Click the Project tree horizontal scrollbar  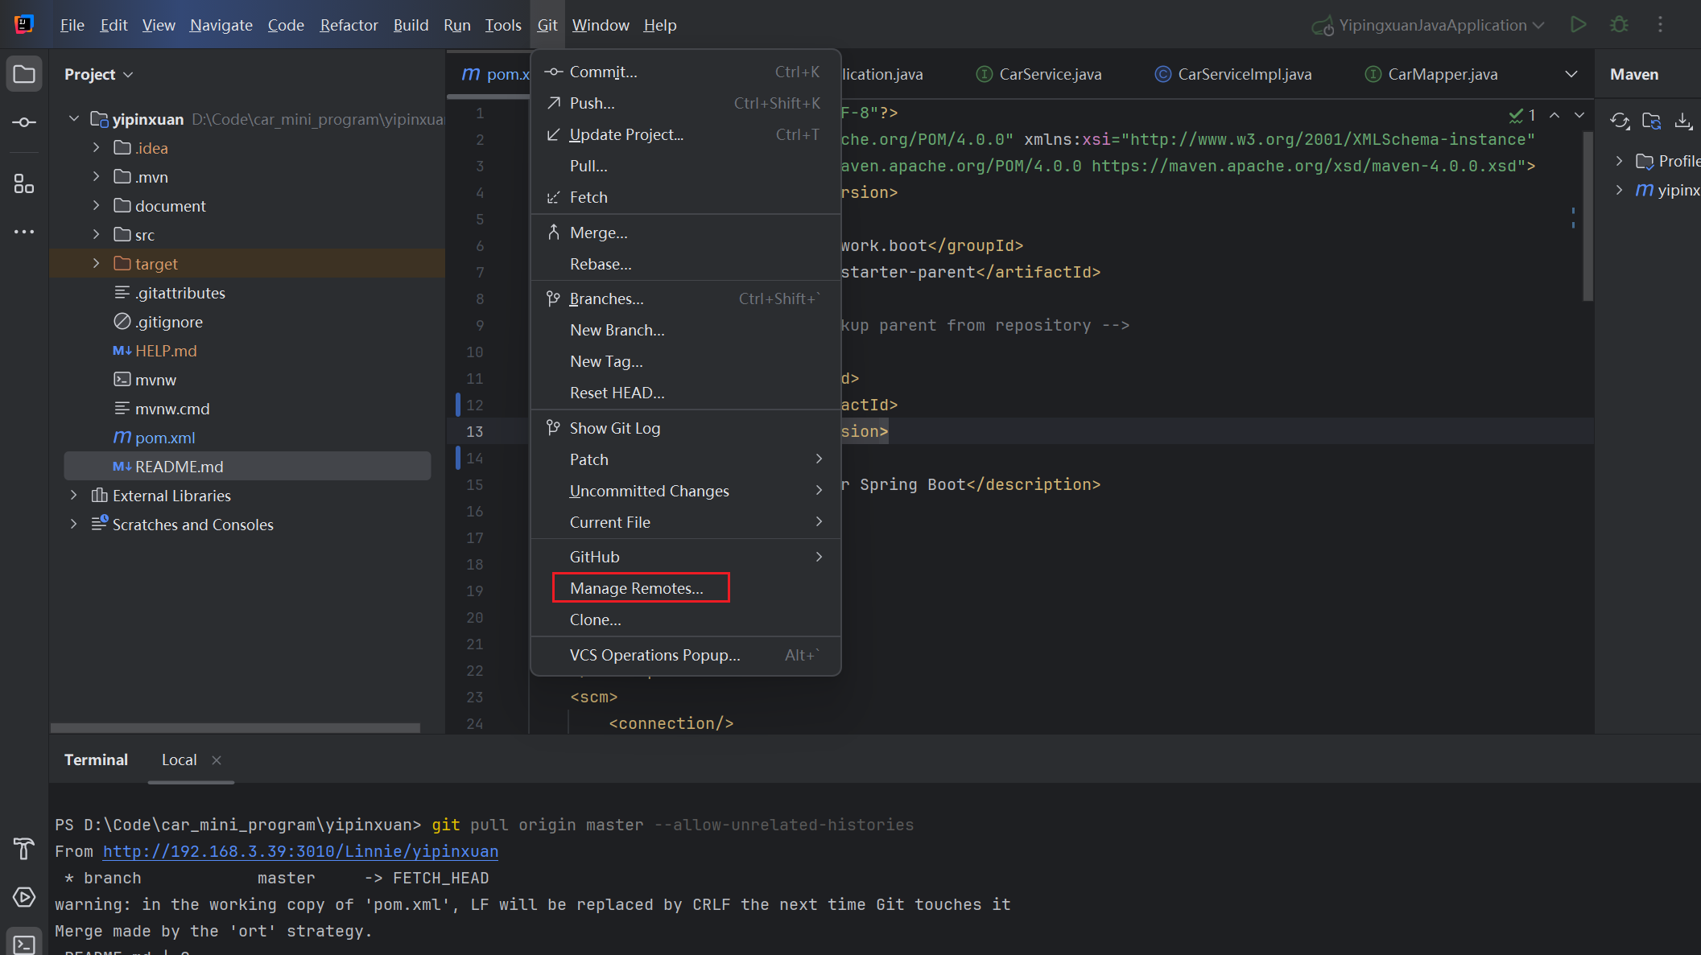click(x=235, y=727)
